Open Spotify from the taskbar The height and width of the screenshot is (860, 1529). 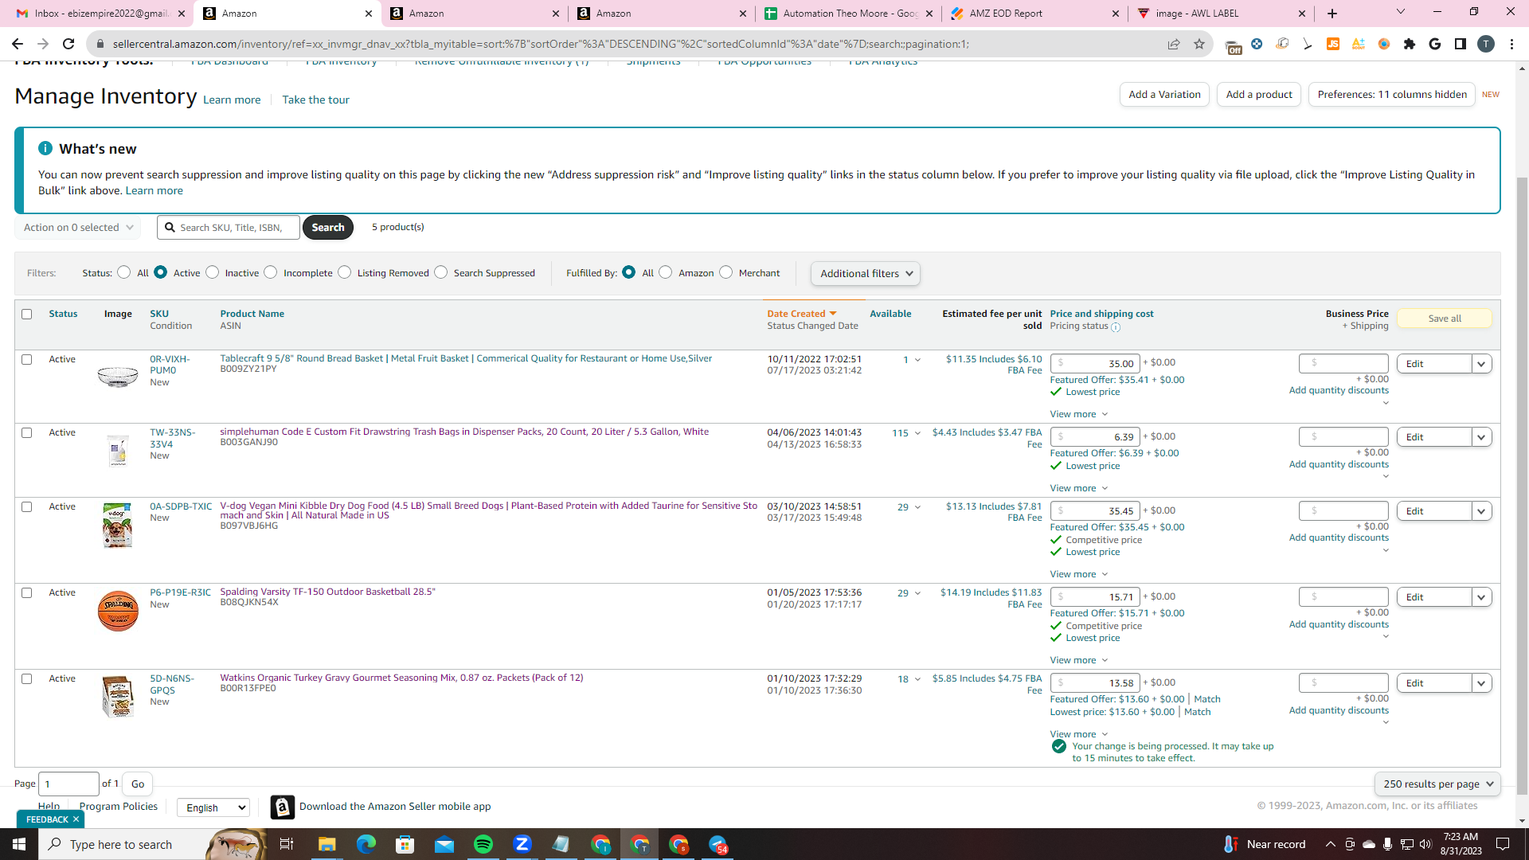(483, 844)
